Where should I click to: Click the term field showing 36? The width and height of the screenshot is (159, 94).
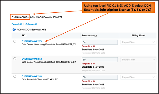(x=100, y=77)
